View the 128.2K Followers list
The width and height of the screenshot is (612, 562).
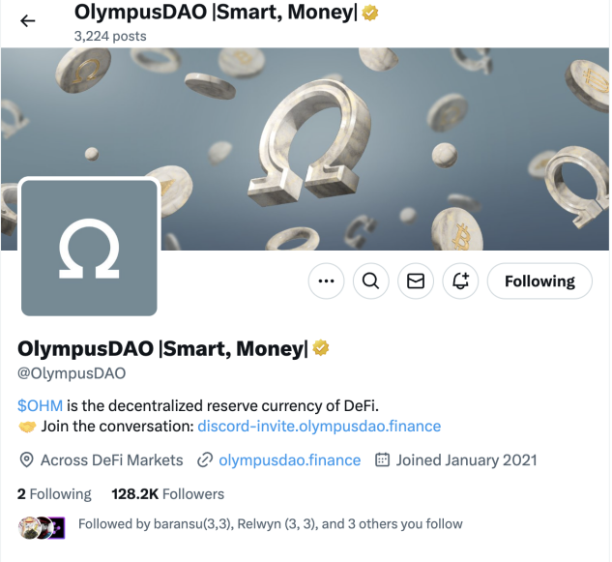click(168, 494)
